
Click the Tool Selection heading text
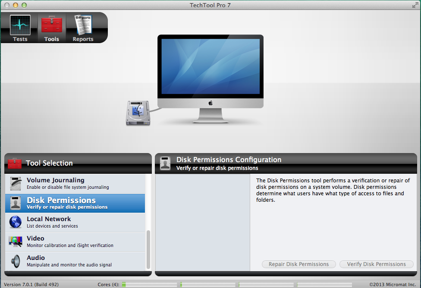(49, 163)
